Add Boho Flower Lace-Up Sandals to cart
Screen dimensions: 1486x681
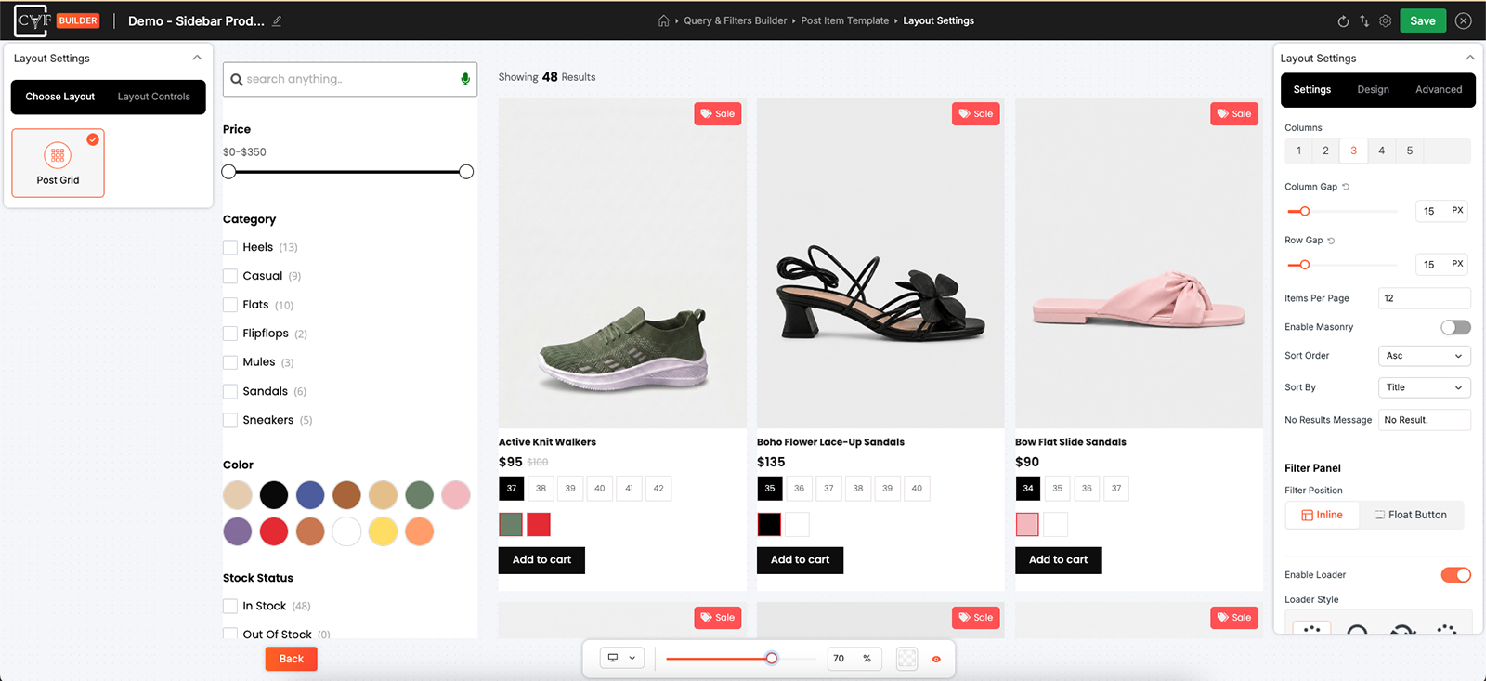click(800, 559)
